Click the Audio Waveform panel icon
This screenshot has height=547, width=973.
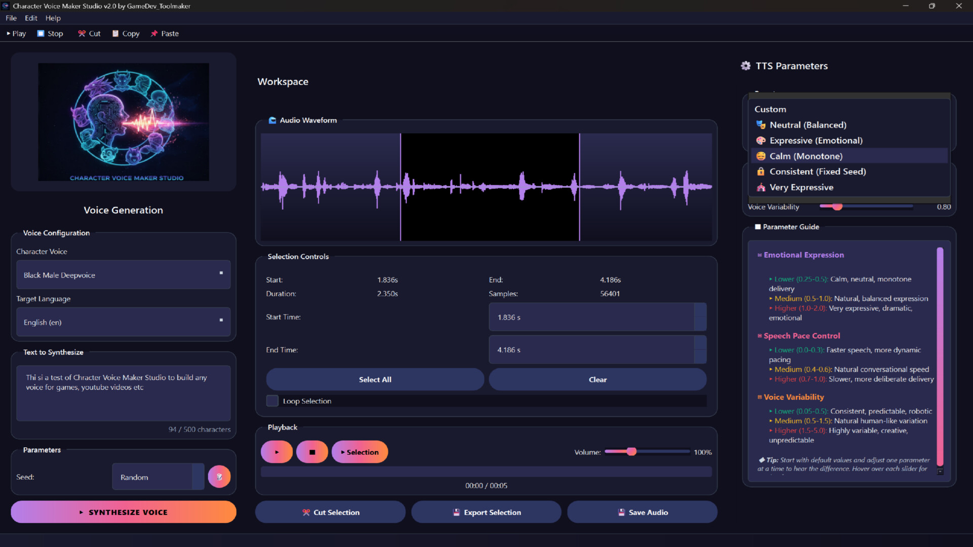(273, 121)
